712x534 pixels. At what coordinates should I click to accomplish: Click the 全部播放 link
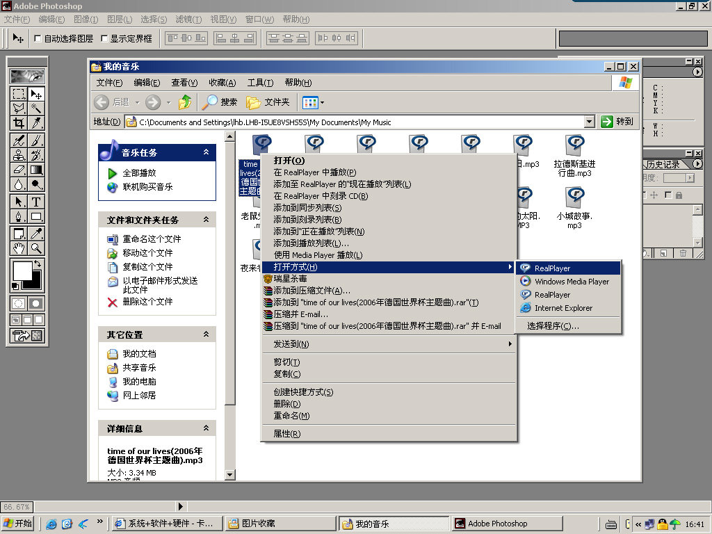[x=139, y=173]
